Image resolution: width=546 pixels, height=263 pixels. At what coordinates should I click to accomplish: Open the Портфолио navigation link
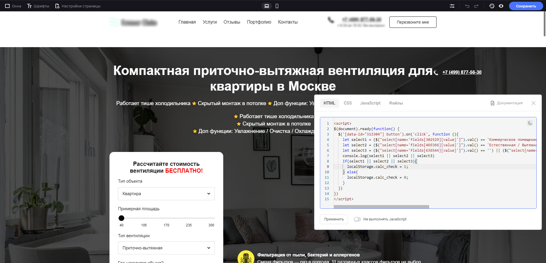(259, 22)
